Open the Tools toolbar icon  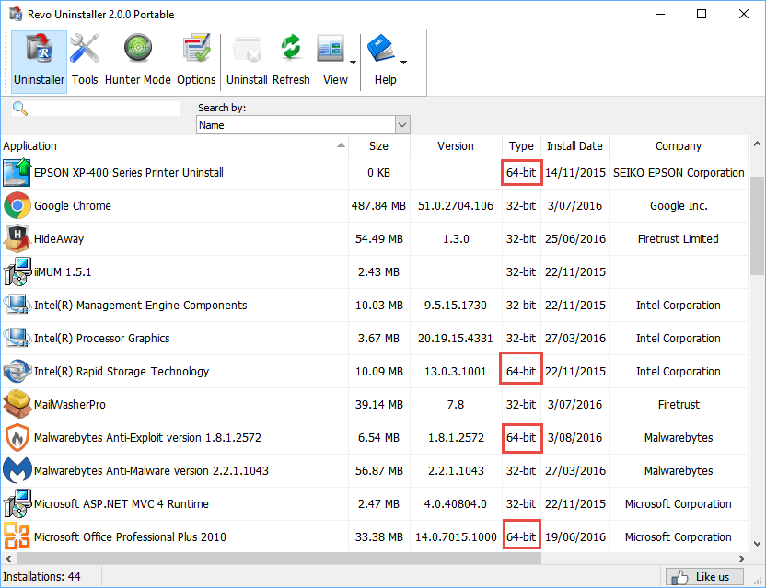[85, 49]
